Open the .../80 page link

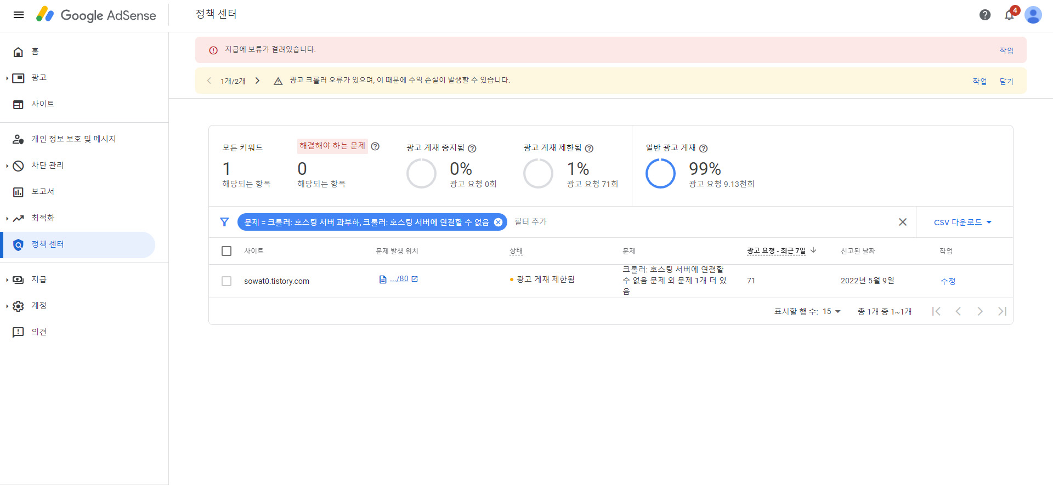pos(399,279)
